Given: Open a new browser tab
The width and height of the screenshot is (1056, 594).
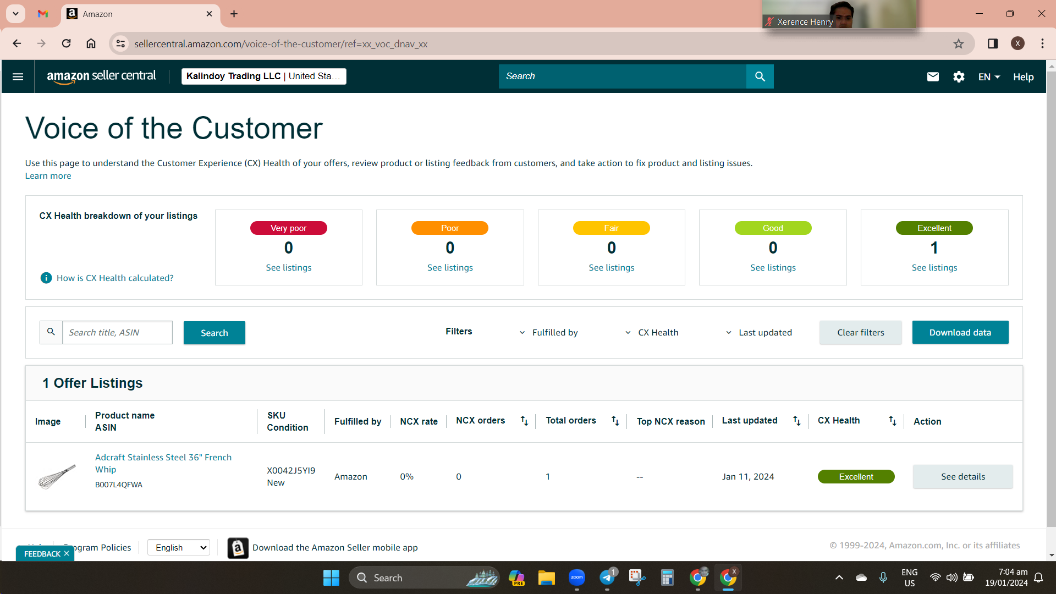Looking at the screenshot, I should tap(234, 14).
